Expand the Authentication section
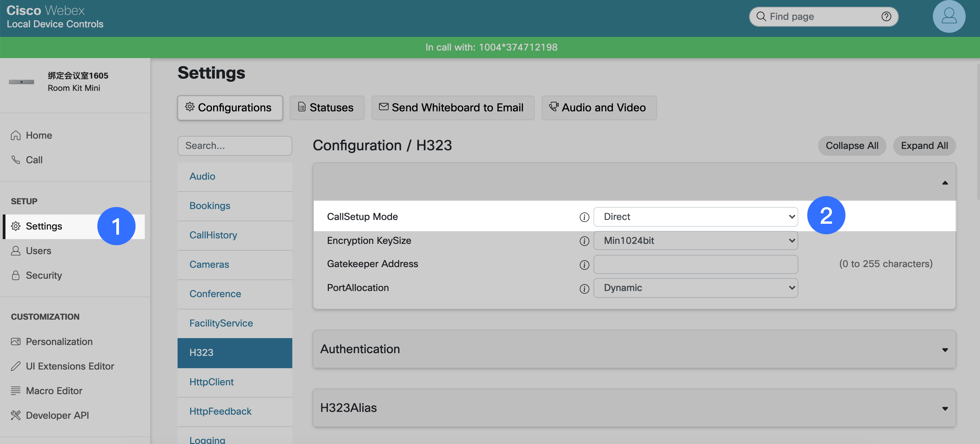 [x=634, y=349]
